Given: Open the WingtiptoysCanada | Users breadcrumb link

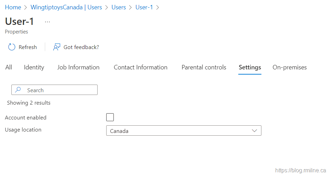Looking at the screenshot, I should click(x=66, y=7).
